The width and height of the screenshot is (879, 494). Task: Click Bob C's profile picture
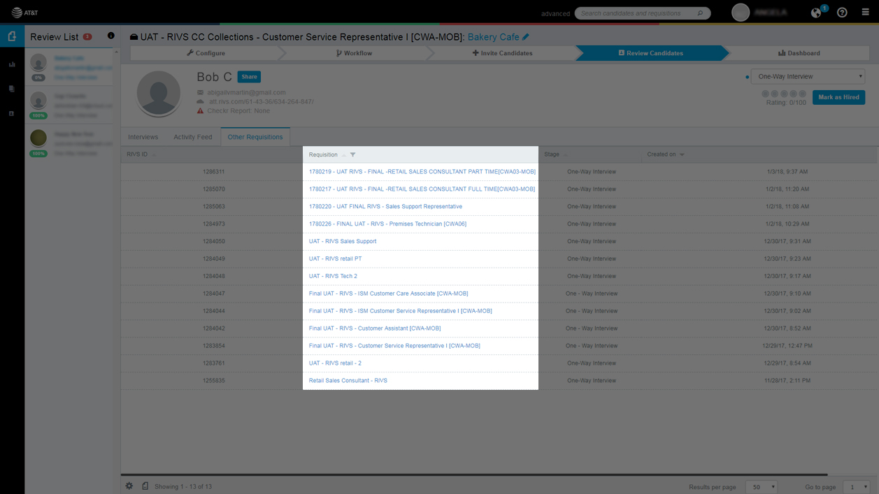[x=159, y=93]
